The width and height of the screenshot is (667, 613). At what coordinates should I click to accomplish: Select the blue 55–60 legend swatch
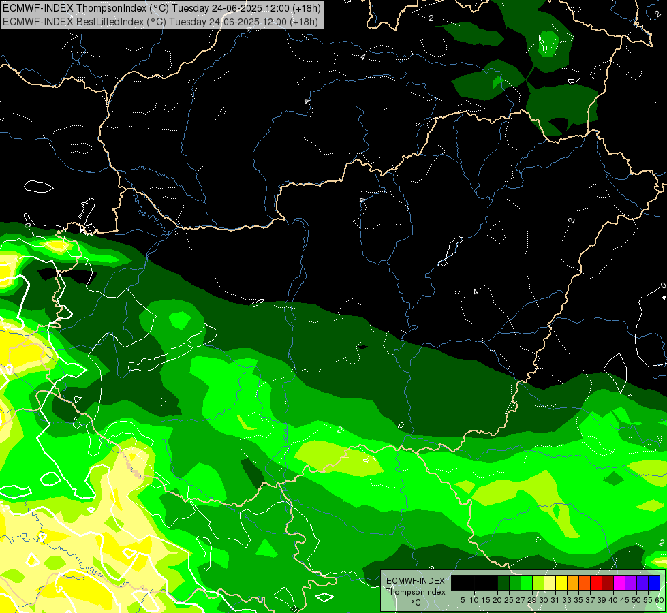pyautogui.click(x=654, y=582)
